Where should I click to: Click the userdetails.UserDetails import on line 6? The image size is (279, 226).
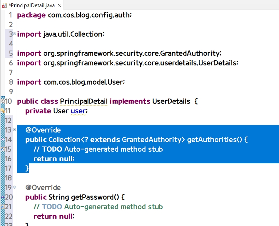click(128, 63)
